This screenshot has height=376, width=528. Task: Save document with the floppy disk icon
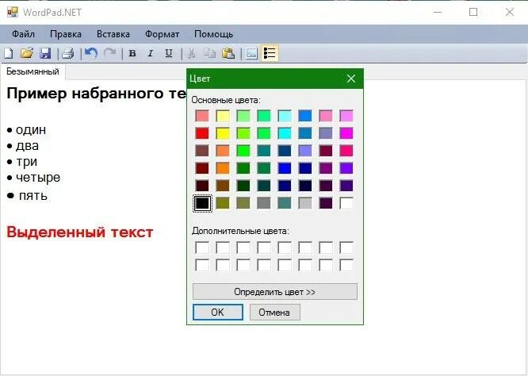coord(45,53)
